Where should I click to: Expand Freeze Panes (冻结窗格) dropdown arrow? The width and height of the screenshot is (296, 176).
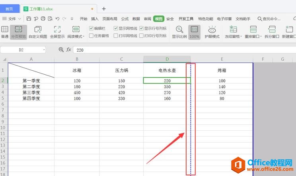tap(241, 37)
